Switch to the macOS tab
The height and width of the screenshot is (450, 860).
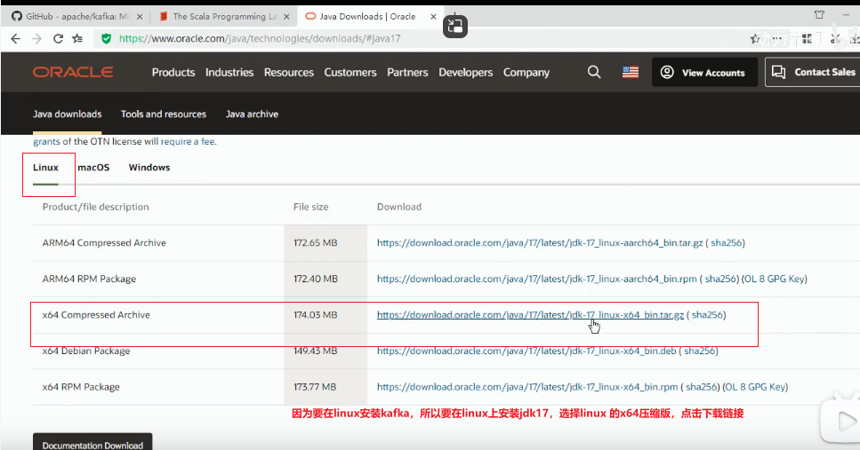click(x=93, y=168)
